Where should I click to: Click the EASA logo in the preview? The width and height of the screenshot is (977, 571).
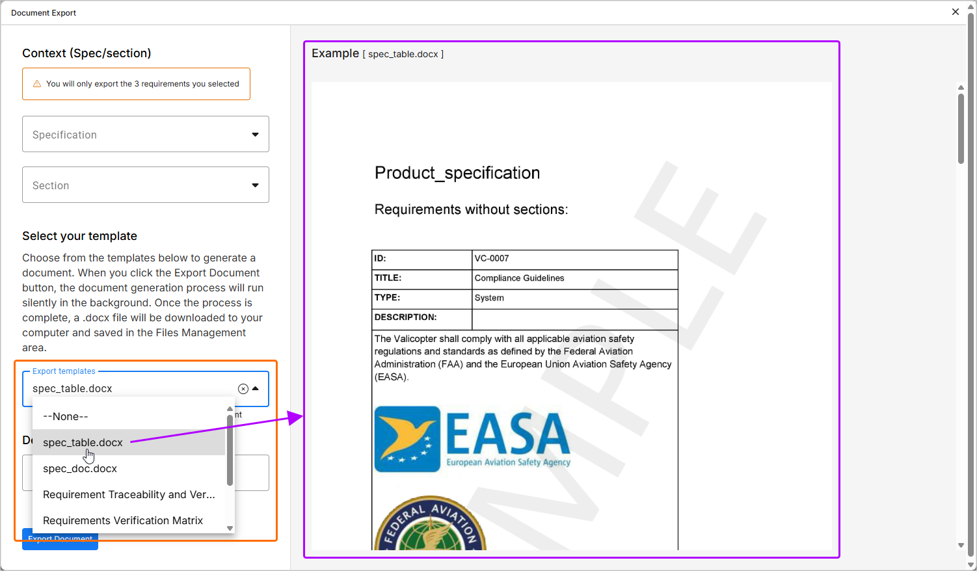pyautogui.click(x=472, y=440)
